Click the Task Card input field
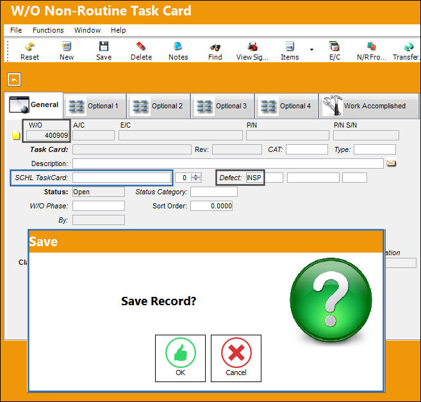The image size is (421, 402). point(132,149)
